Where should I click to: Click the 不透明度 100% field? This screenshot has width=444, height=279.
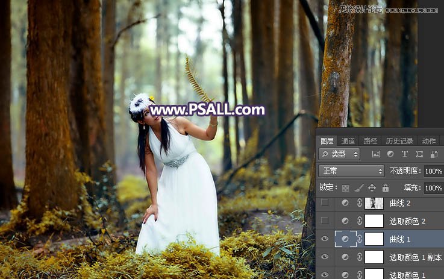(x=434, y=171)
